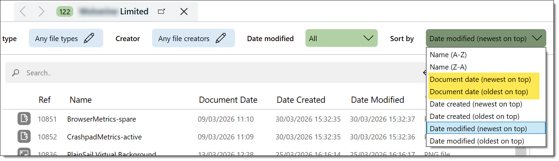Viewport: 559px width, 161px height.
Task: Sort by the Name column header
Action: click(x=80, y=100)
